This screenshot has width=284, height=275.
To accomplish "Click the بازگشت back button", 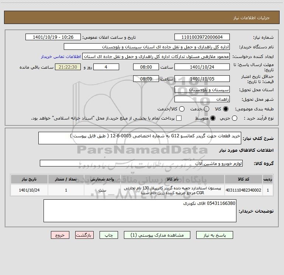I will click(x=84, y=235).
